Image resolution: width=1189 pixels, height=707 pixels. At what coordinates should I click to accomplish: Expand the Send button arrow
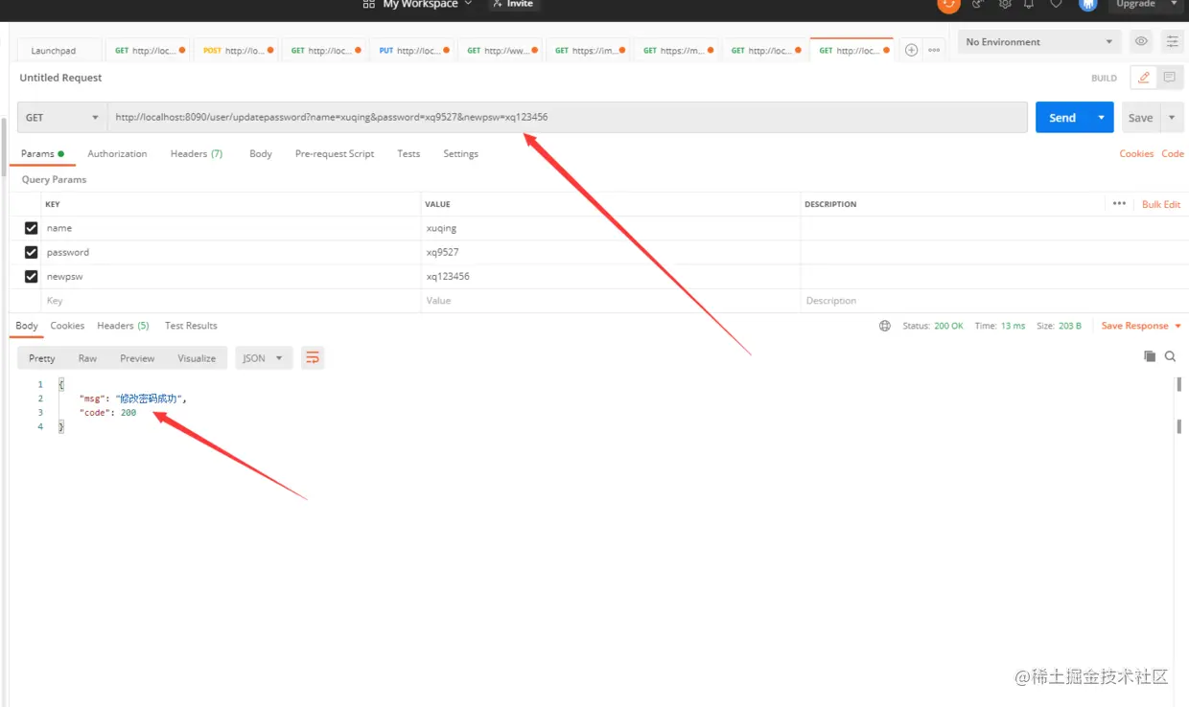[1102, 118]
